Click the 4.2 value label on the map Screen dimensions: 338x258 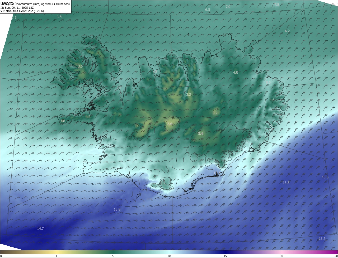pos(88,117)
